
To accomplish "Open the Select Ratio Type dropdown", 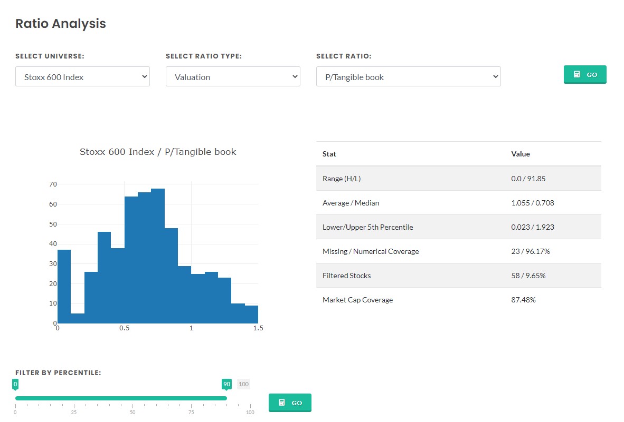I will click(x=232, y=76).
